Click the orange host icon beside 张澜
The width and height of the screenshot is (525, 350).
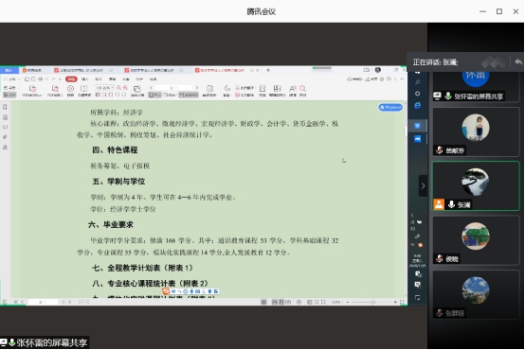click(x=439, y=204)
